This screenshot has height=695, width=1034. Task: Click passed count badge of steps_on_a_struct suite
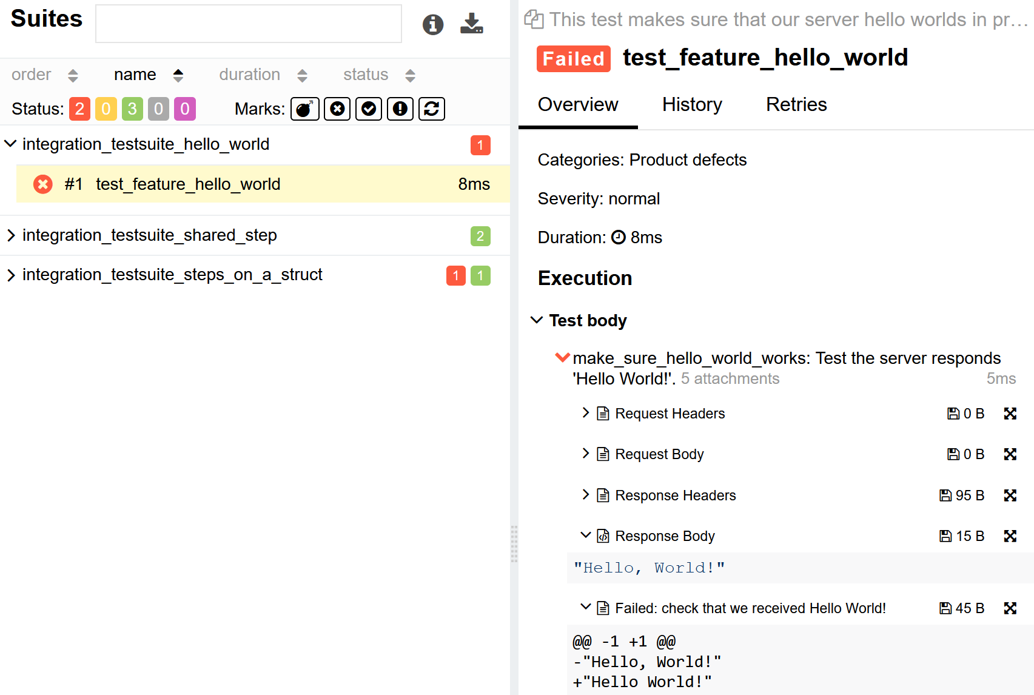tap(480, 275)
